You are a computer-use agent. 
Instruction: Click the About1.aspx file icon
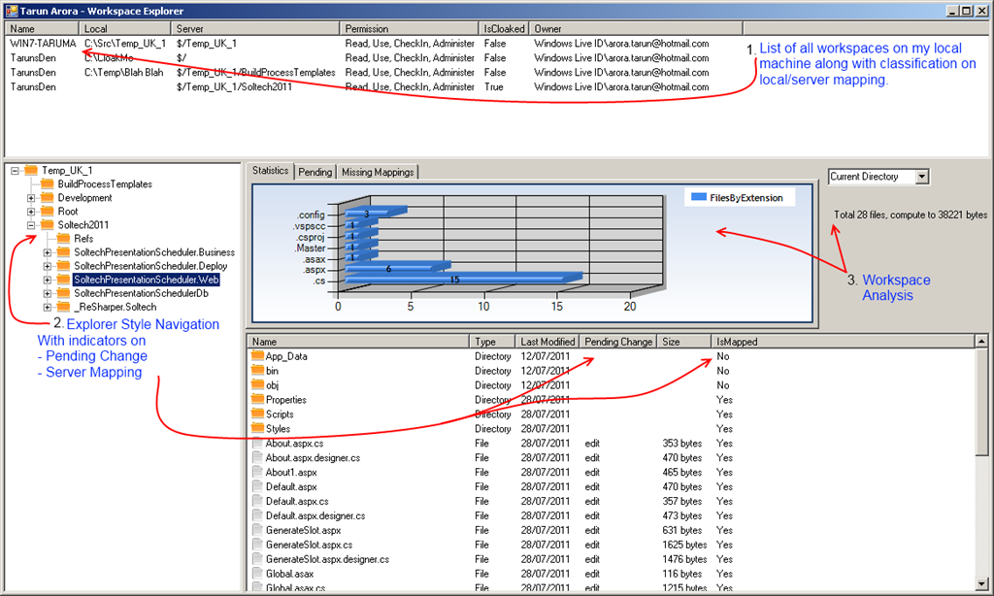pos(257,473)
